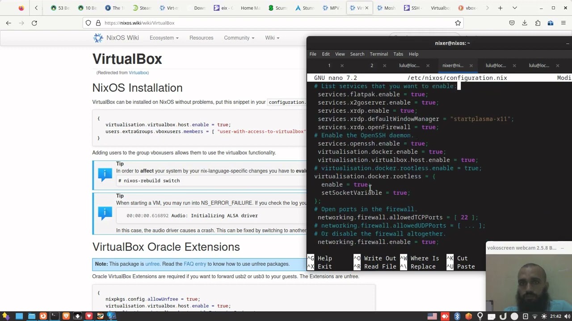Expand the list all tabs dropdown

point(514,8)
